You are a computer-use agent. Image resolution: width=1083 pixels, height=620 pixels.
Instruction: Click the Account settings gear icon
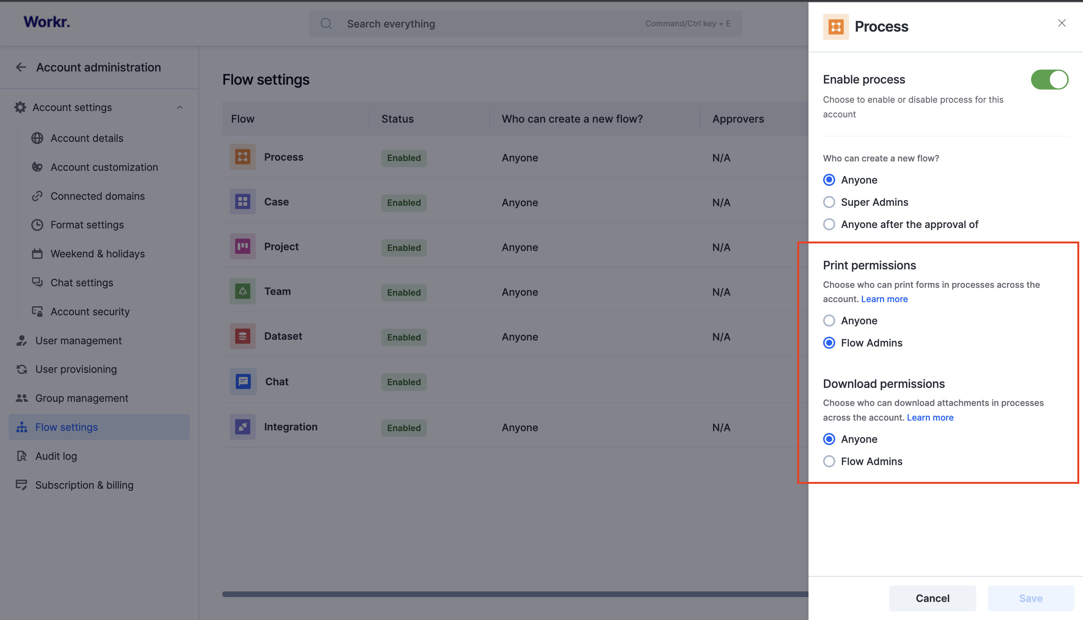click(x=20, y=107)
